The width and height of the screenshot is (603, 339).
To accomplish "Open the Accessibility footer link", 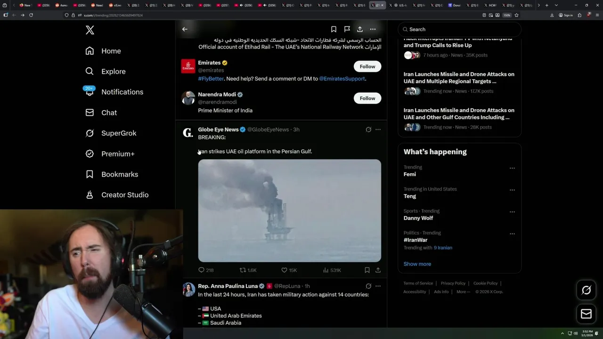I will pos(415,292).
